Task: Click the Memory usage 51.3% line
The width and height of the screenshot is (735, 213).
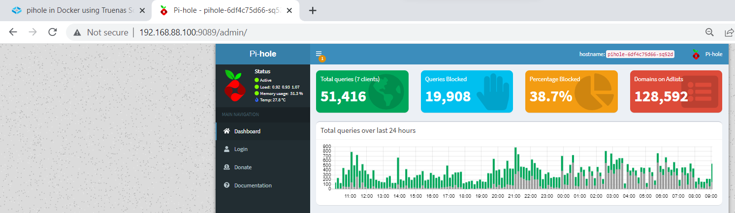Action: coord(279,93)
